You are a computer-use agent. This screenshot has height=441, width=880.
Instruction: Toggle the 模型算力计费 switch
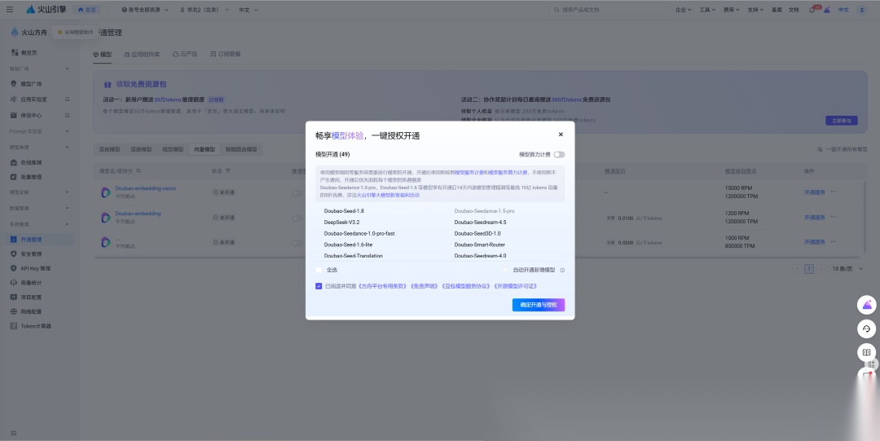point(559,155)
